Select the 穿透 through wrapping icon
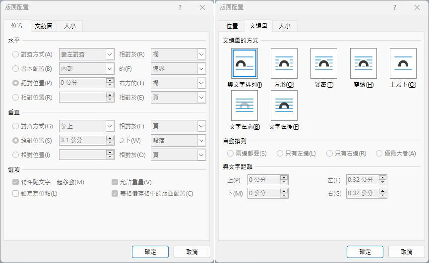Image resolution: width=430 pixels, height=263 pixels. 363,64
